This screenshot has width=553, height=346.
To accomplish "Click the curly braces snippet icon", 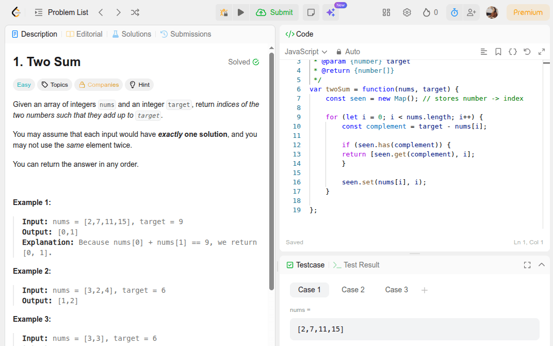I will pyautogui.click(x=513, y=52).
